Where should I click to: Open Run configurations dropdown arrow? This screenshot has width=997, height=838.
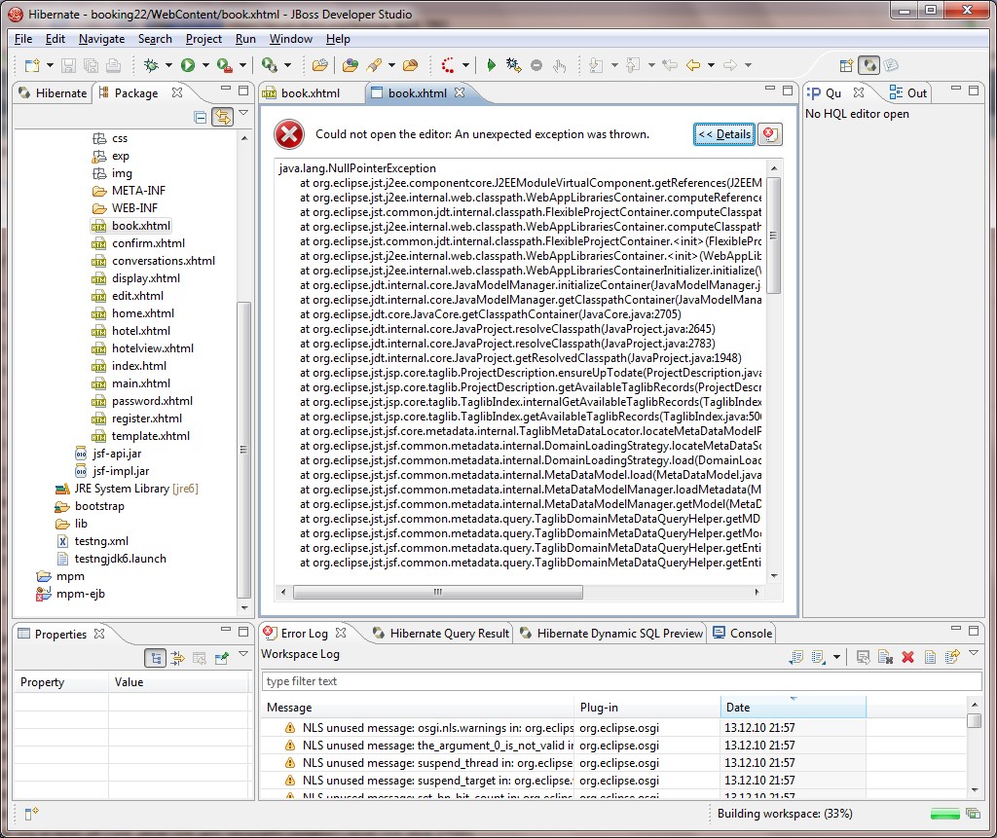[205, 65]
